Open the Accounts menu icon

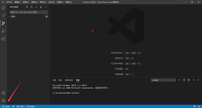coord(3,93)
